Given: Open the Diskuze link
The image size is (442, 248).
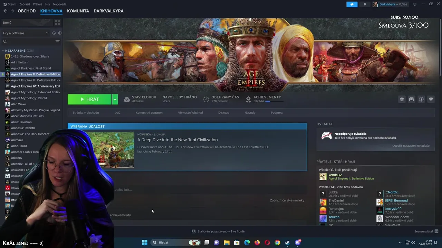Looking at the screenshot, I should tap(224, 113).
